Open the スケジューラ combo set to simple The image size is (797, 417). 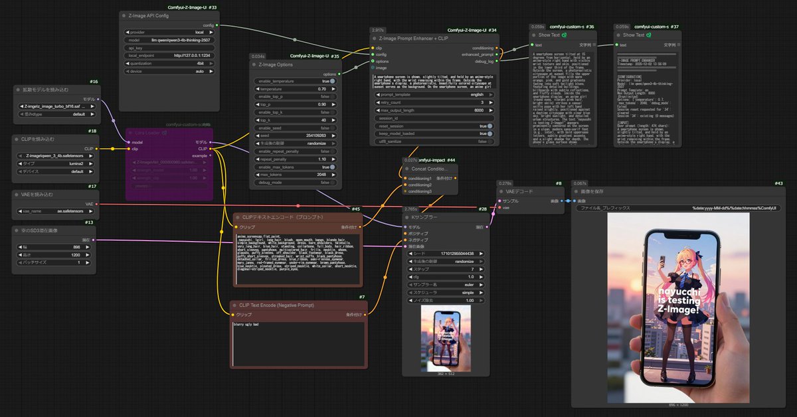(446, 292)
